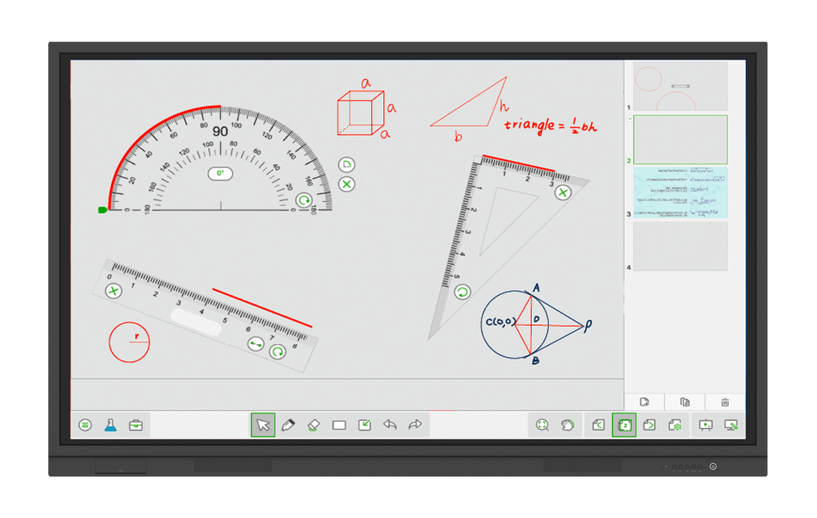Open the main menu circle icon

pos(85,425)
